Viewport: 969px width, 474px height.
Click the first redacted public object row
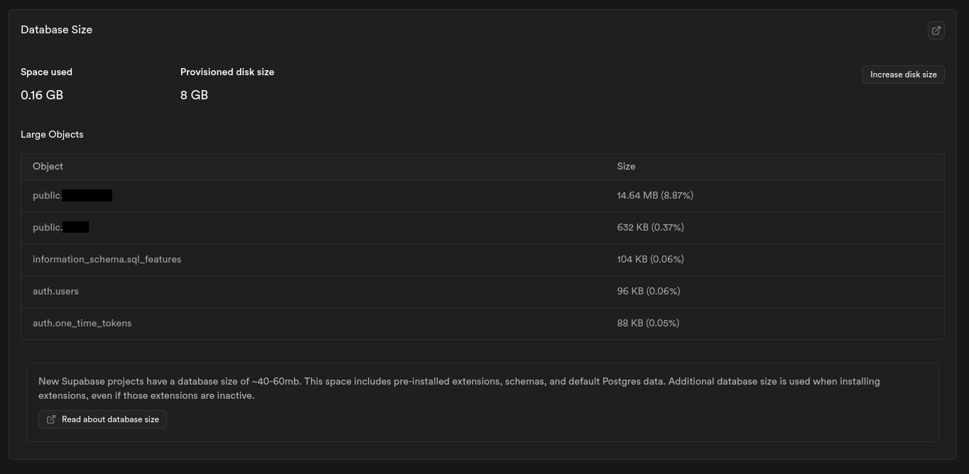[72, 195]
